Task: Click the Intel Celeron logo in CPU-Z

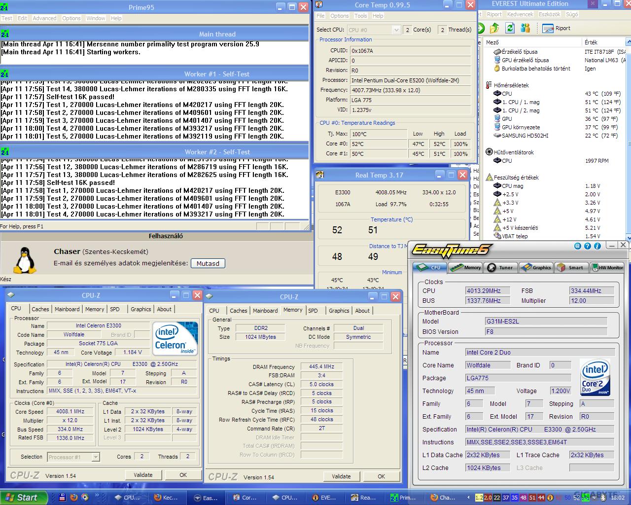Action: click(x=175, y=338)
